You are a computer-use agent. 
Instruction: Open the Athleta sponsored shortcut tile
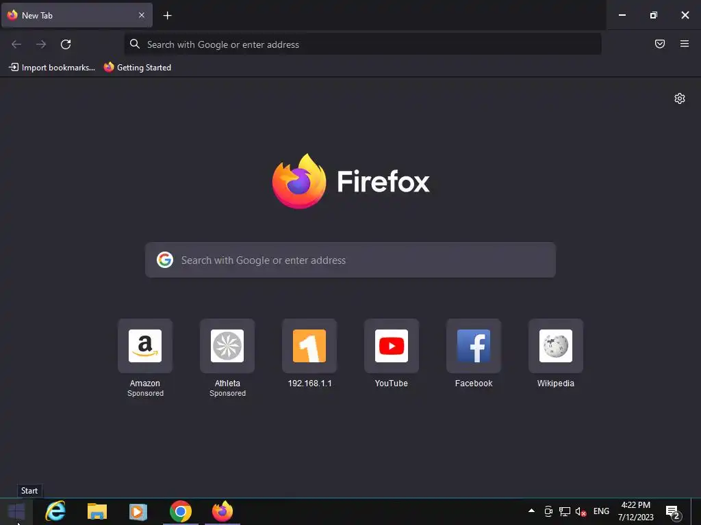click(227, 346)
